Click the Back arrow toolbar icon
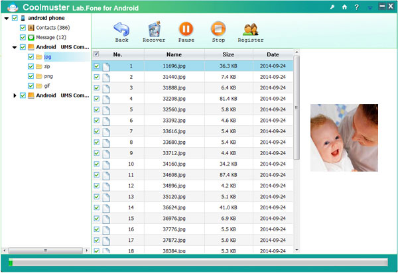This screenshot has width=398, height=273. click(x=121, y=29)
